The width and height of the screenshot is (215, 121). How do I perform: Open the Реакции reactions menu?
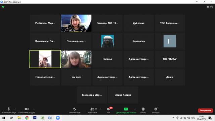(156, 110)
